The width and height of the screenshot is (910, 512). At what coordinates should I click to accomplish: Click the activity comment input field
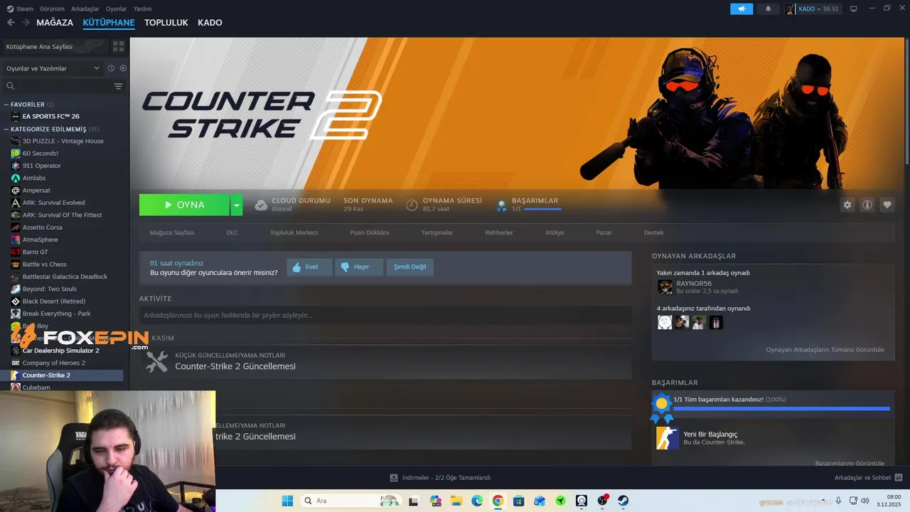[385, 315]
